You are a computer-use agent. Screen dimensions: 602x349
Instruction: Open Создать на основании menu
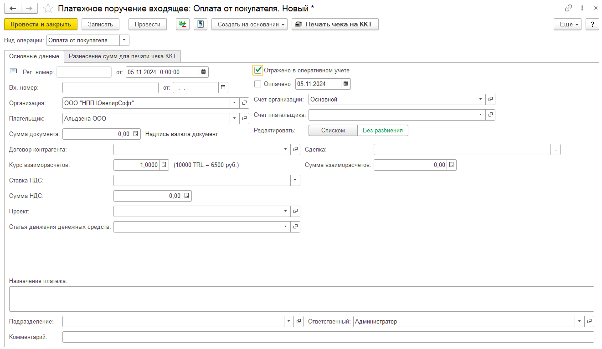249,24
